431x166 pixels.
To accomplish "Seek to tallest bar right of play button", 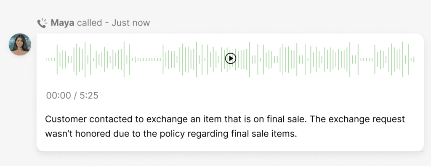I will (x=249, y=60).
